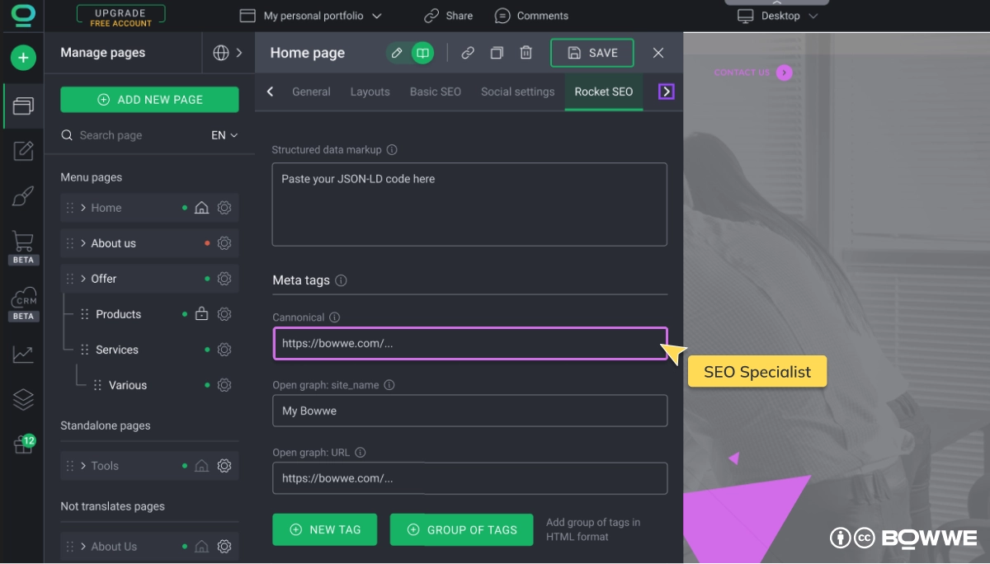
Task: Open the statistics chart sidebar icon
Action: click(23, 355)
